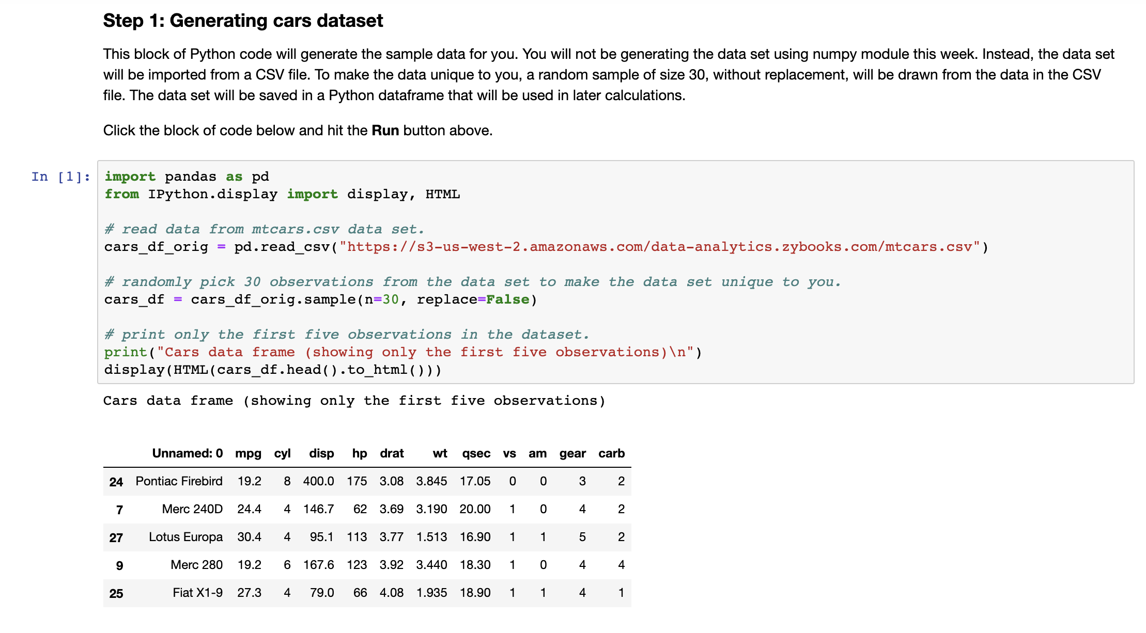This screenshot has width=1146, height=633.
Task: Click the mpg column header
Action: point(249,453)
